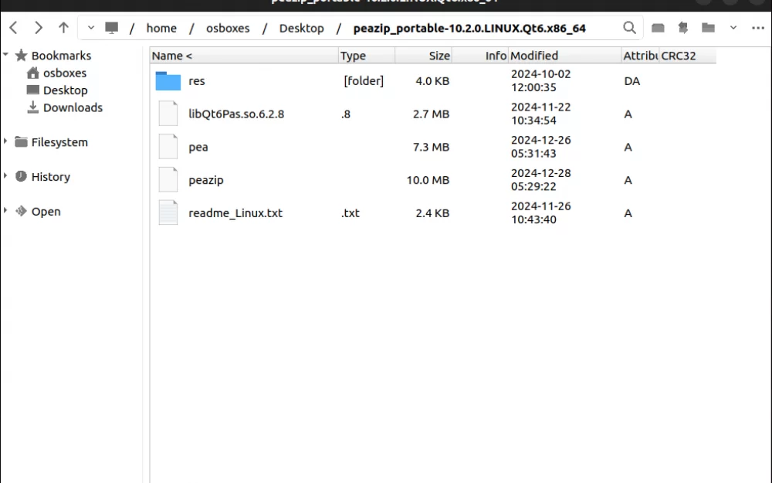Go back with the left arrow

tap(14, 28)
